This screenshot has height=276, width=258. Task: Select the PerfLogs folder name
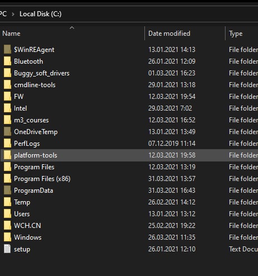point(27,144)
